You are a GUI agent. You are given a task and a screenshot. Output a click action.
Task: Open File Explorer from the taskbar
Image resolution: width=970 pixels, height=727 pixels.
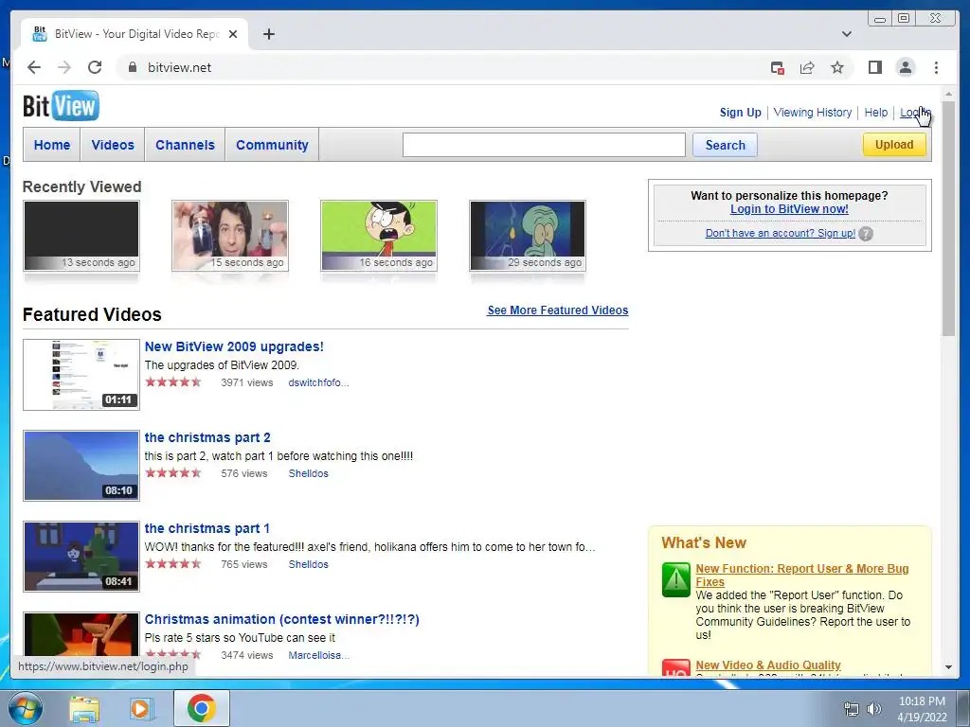tap(84, 708)
